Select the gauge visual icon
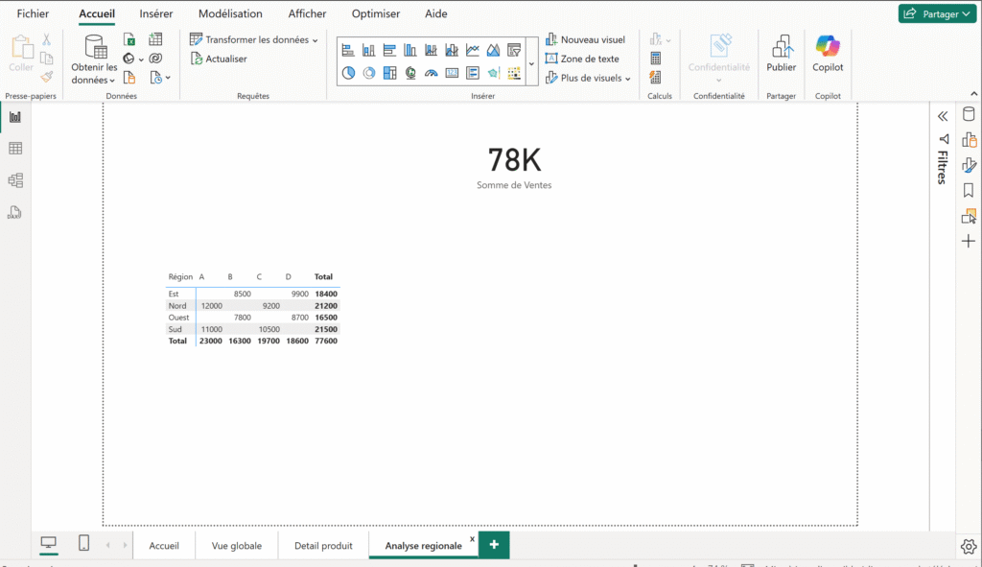This screenshot has height=567, width=982. click(431, 72)
